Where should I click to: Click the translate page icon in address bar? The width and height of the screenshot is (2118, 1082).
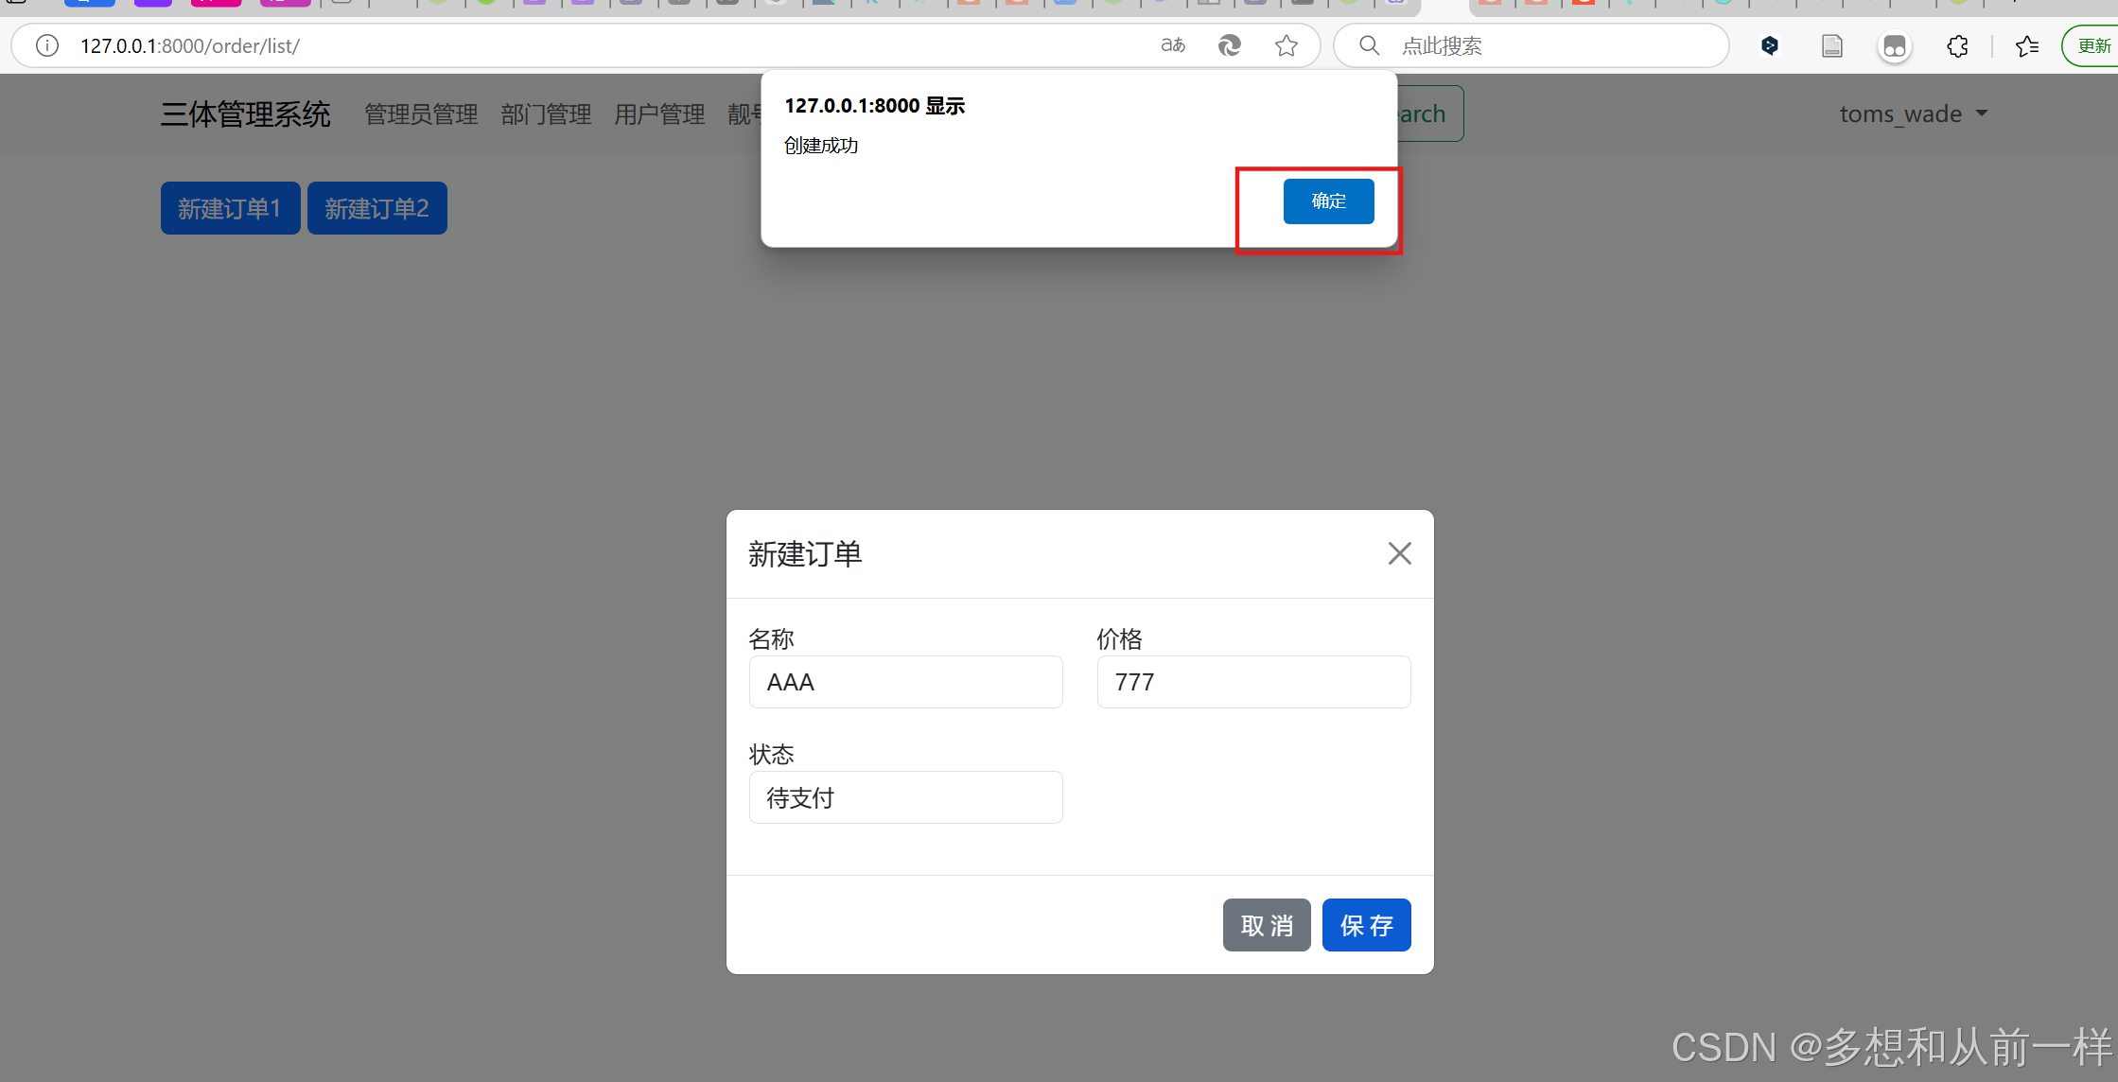click(x=1173, y=45)
